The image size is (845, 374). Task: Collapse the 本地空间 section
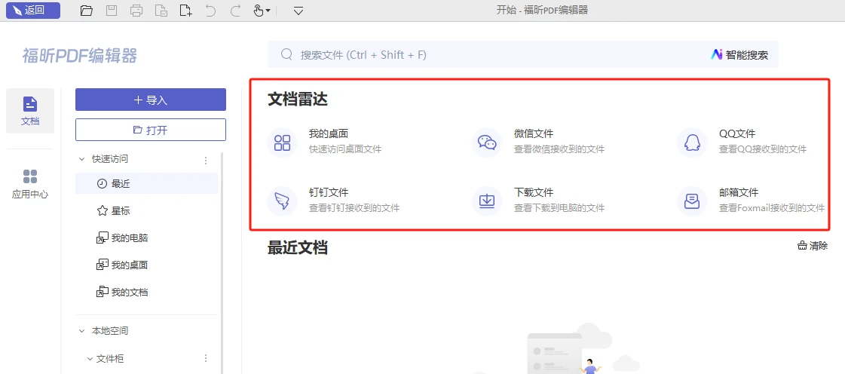[x=82, y=331]
